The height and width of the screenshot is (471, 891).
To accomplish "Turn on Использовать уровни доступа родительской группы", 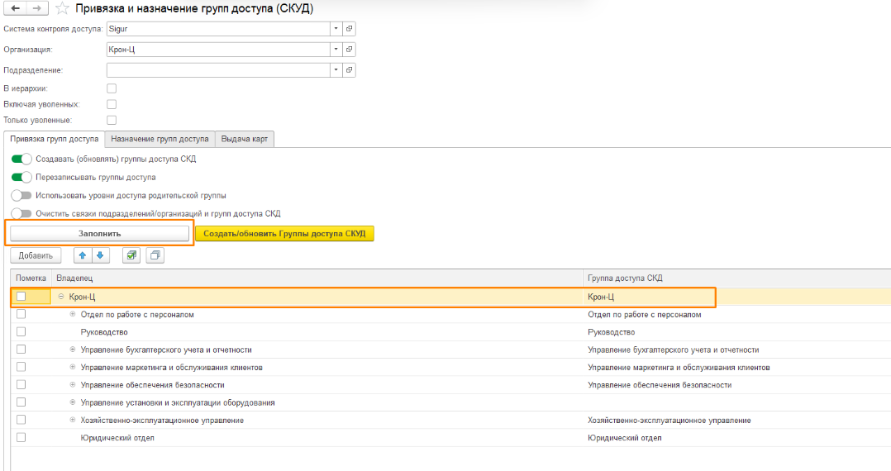I will tap(21, 196).
